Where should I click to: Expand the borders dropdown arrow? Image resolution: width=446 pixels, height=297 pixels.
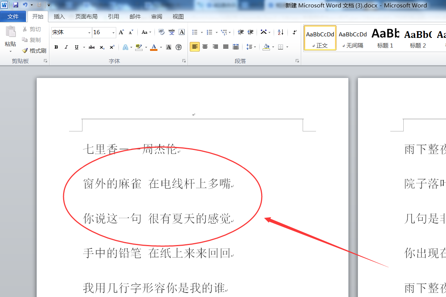(x=287, y=47)
